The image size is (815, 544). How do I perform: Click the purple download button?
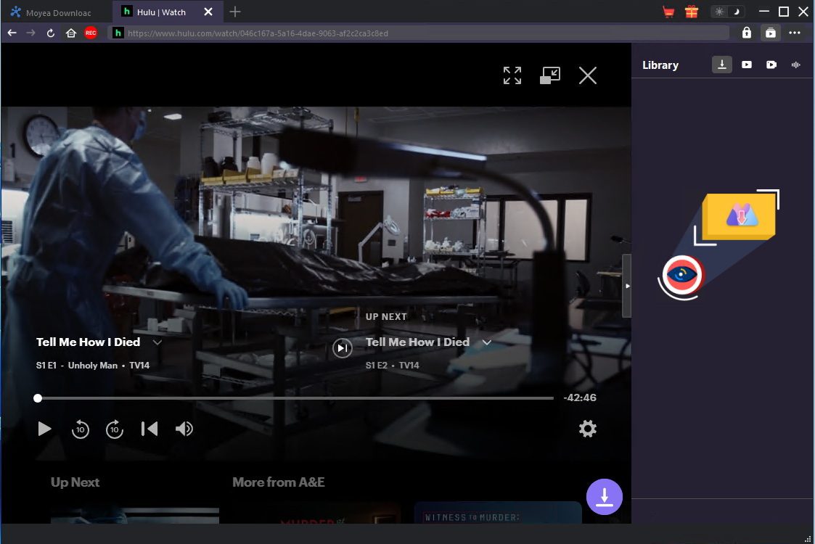[604, 497]
